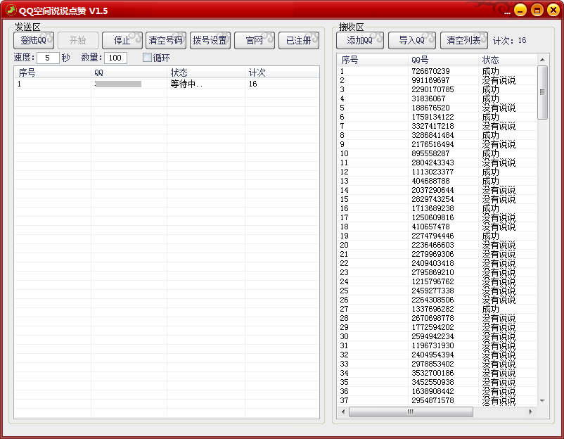564x439 pixels.
Task: Select QQ number 1713689238
Action: 432,208
